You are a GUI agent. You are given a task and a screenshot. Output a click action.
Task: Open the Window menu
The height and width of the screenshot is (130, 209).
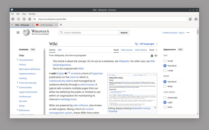(32, 14)
